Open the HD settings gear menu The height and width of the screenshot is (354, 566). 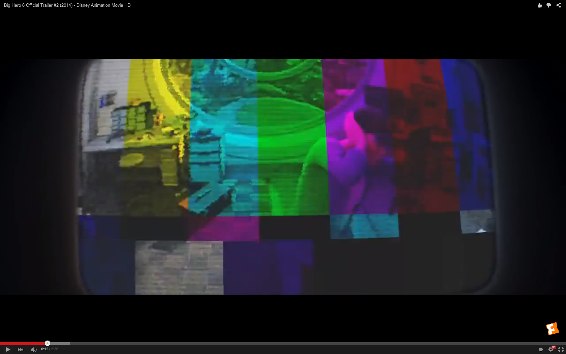pyautogui.click(x=551, y=349)
